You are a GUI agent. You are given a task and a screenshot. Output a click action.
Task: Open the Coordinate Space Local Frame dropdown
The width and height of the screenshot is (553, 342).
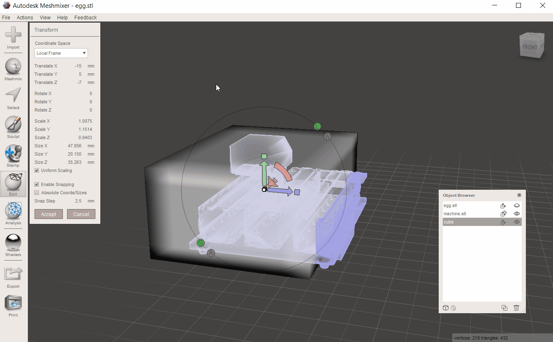coord(61,53)
